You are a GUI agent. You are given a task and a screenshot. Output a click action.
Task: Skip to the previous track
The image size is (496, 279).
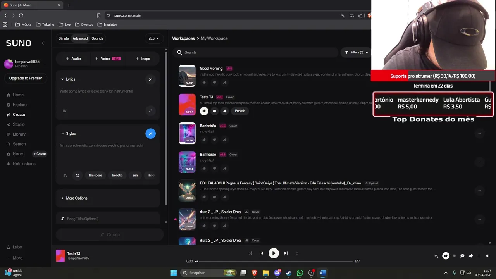pos(261,253)
